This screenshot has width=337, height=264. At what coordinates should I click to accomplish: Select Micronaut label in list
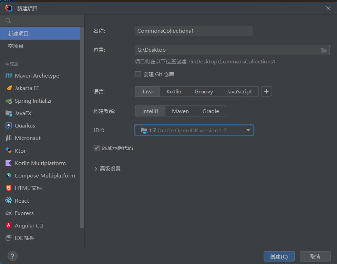pyautogui.click(x=28, y=138)
